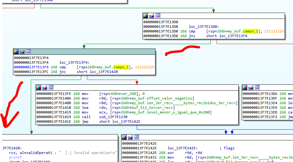The image size is (293, 162).
Task: Click group nodes icon in loc_13F7E142E block
Action: [137, 137]
